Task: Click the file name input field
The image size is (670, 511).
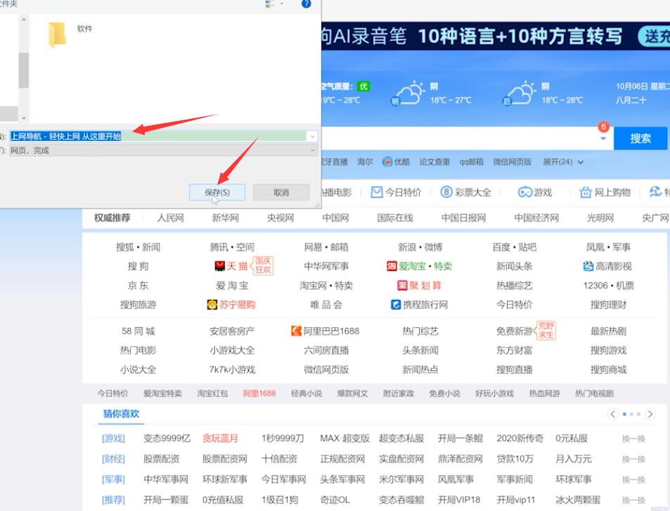Action: [x=158, y=137]
